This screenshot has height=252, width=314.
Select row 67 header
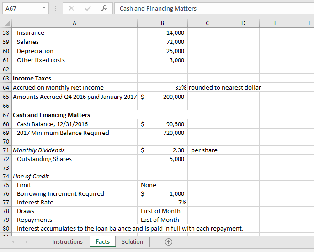tap(6, 115)
